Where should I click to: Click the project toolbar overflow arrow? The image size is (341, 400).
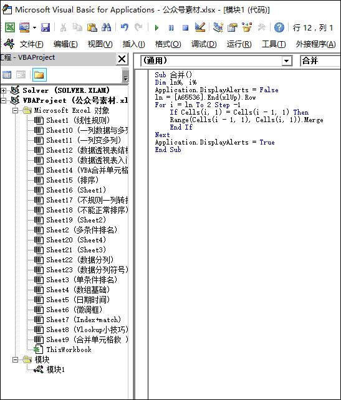point(125,75)
